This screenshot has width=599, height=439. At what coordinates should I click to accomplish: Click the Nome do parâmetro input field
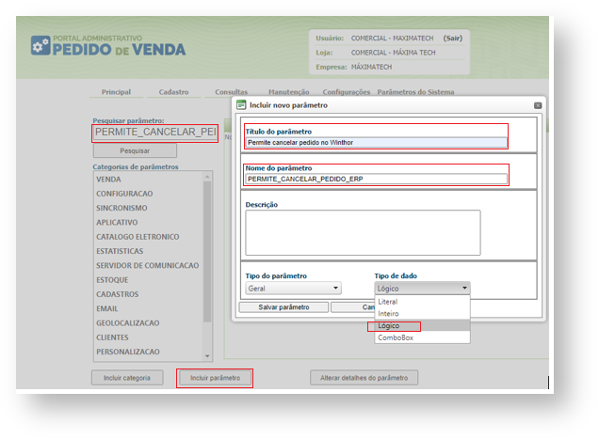coord(377,179)
